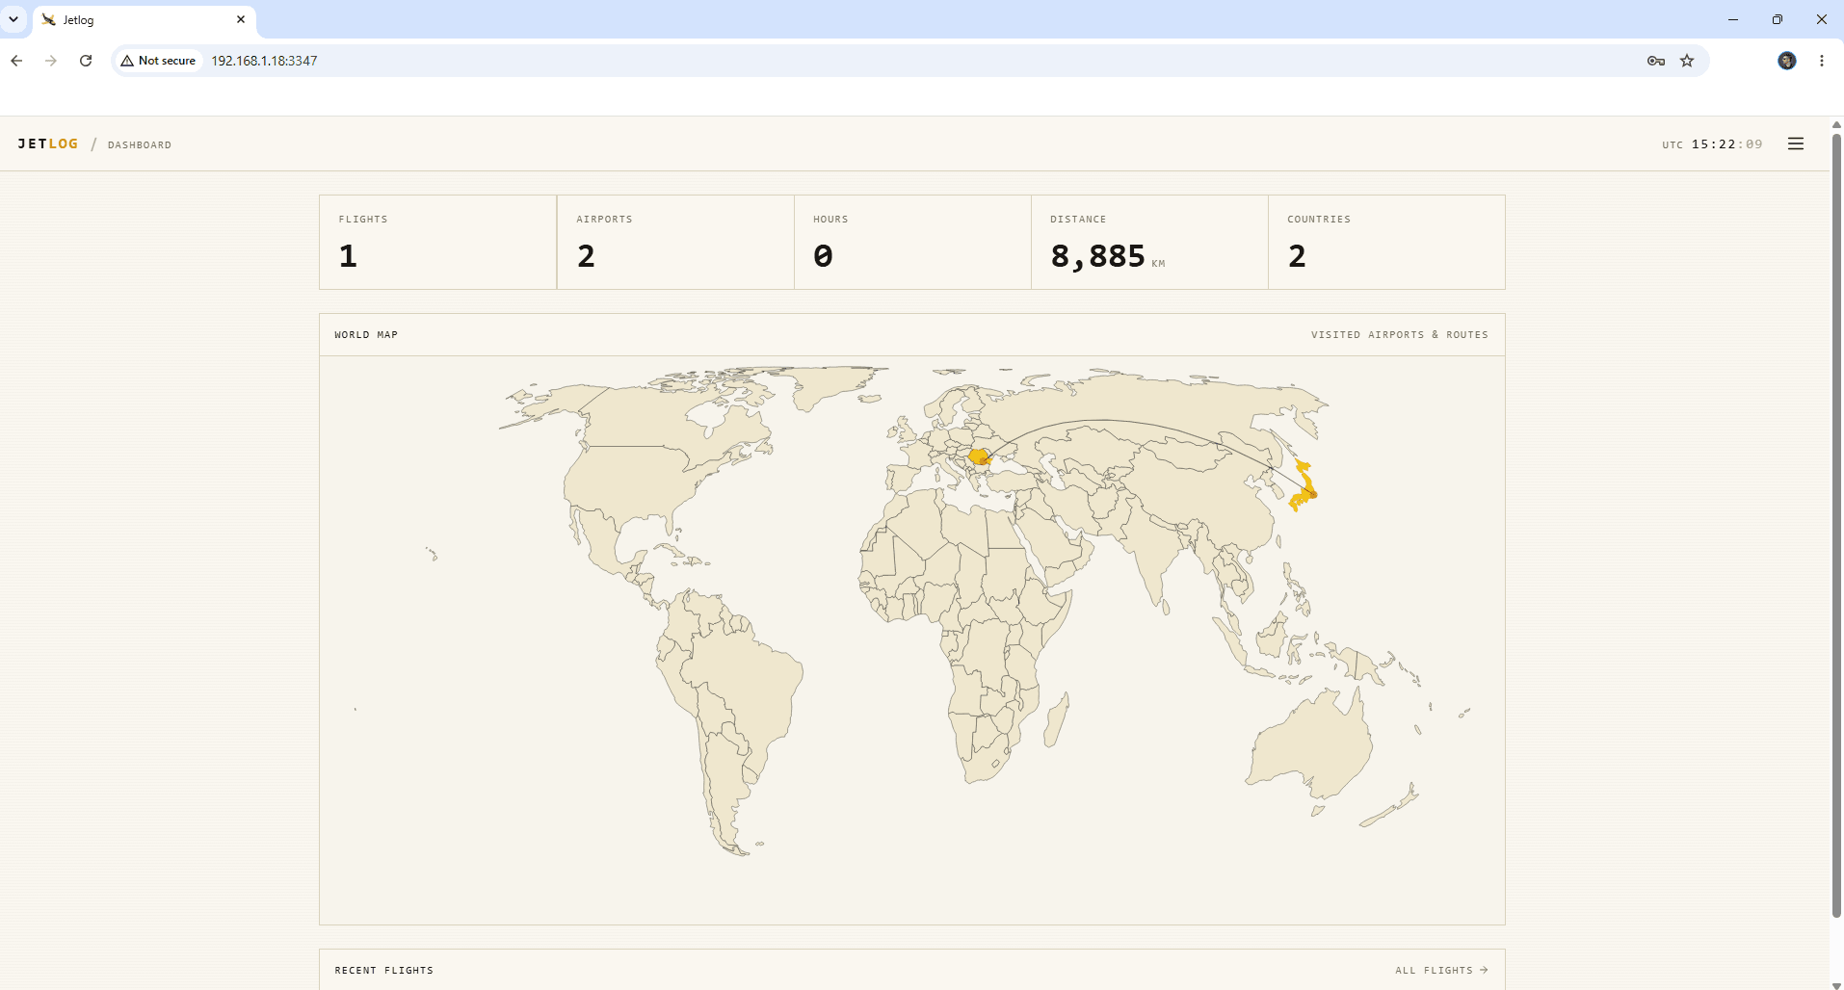
Task: Close the Jetlog tab
Action: click(241, 19)
